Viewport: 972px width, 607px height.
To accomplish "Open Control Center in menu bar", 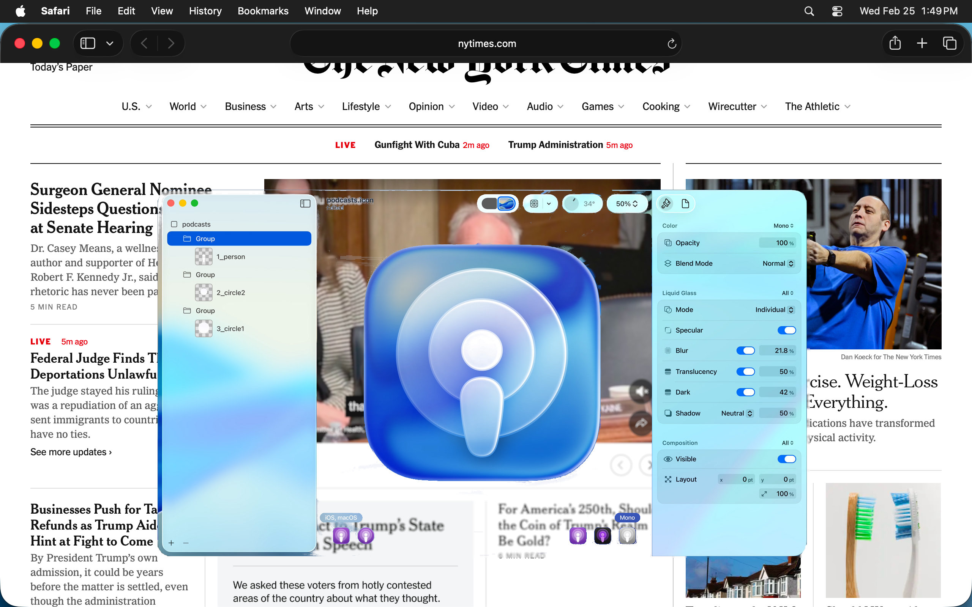I will 837,11.
